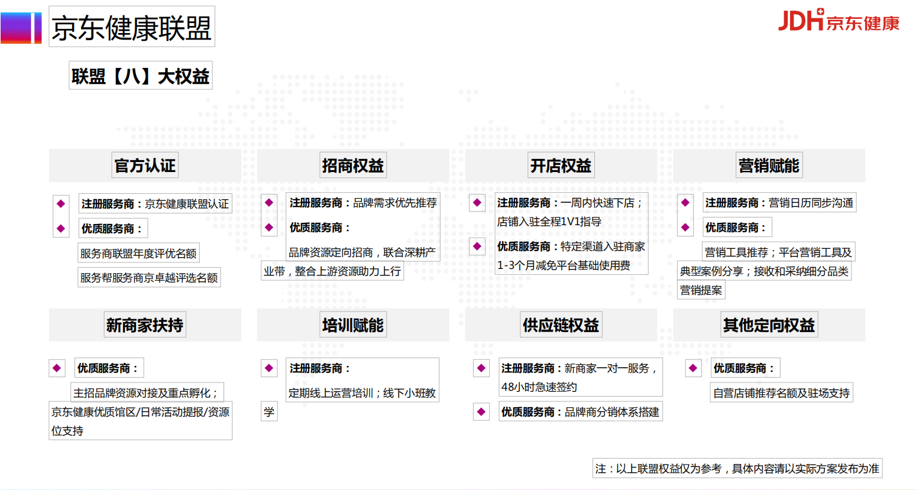Select the line 业带,整合上游资源助力上行
The height and width of the screenshot is (490, 916).
(332, 271)
